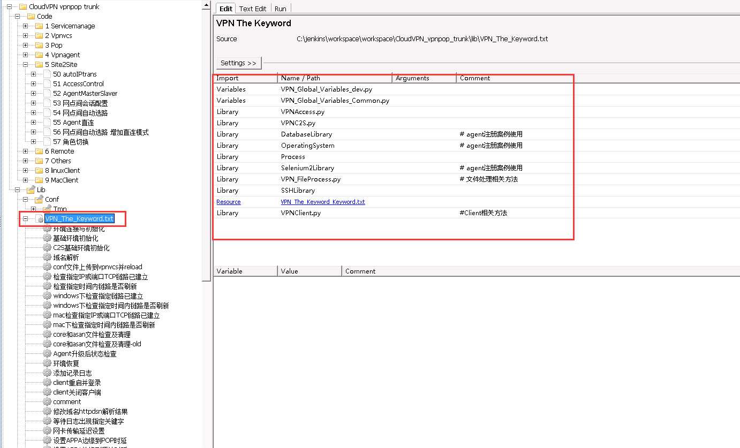Click the gear icon beside comment keyword
The image size is (740, 448).
pos(47,402)
